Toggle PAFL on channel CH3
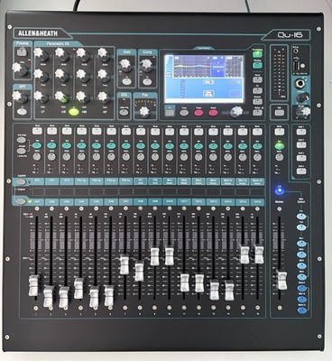Viewport: 332px width, 361px height. point(67,156)
